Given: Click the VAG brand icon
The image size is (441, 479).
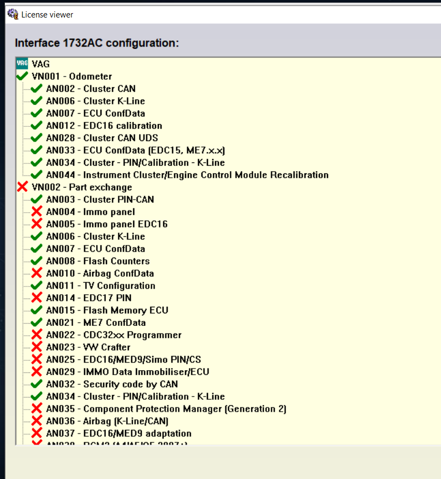Looking at the screenshot, I should [x=22, y=63].
